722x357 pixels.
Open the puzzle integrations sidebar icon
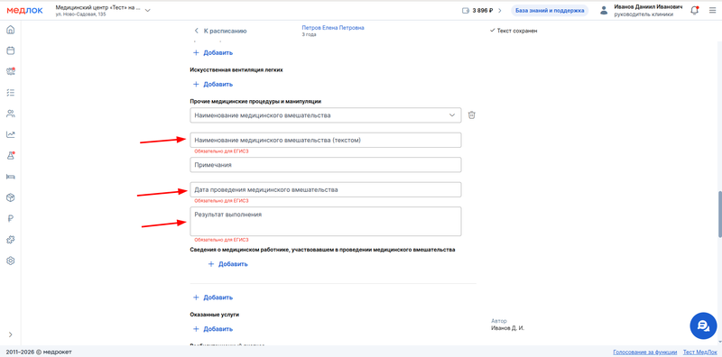click(10, 240)
